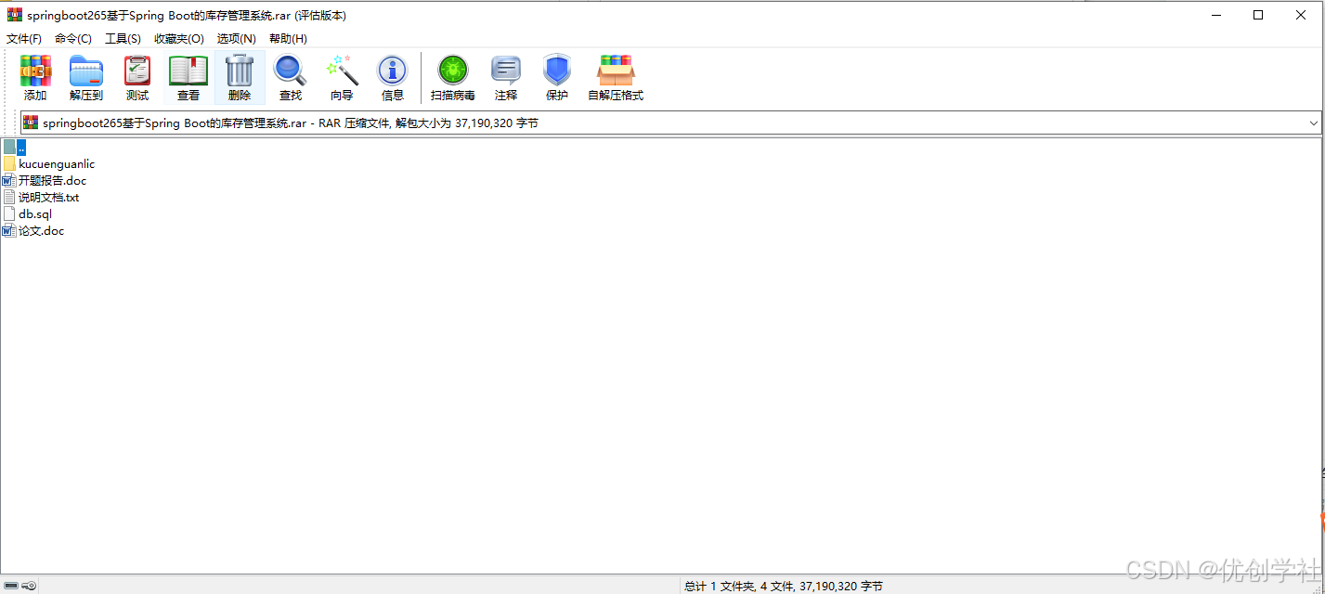1325x594 pixels.
Task: Click the Extract To (解压到) icon
Action: coord(86,71)
